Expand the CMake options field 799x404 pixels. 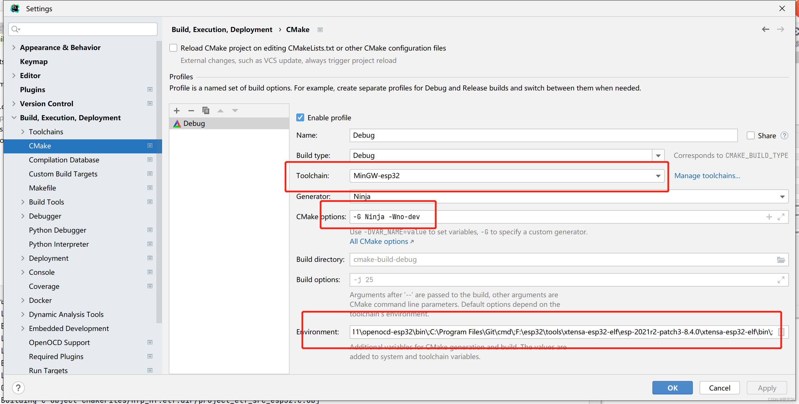(x=781, y=217)
